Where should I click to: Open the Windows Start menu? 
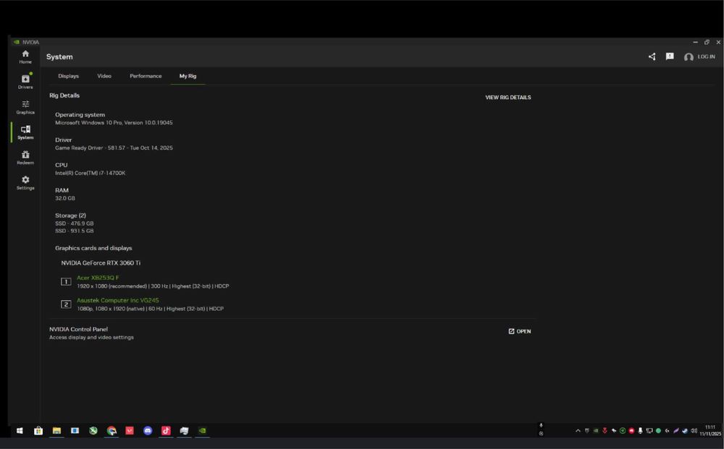(x=20, y=430)
